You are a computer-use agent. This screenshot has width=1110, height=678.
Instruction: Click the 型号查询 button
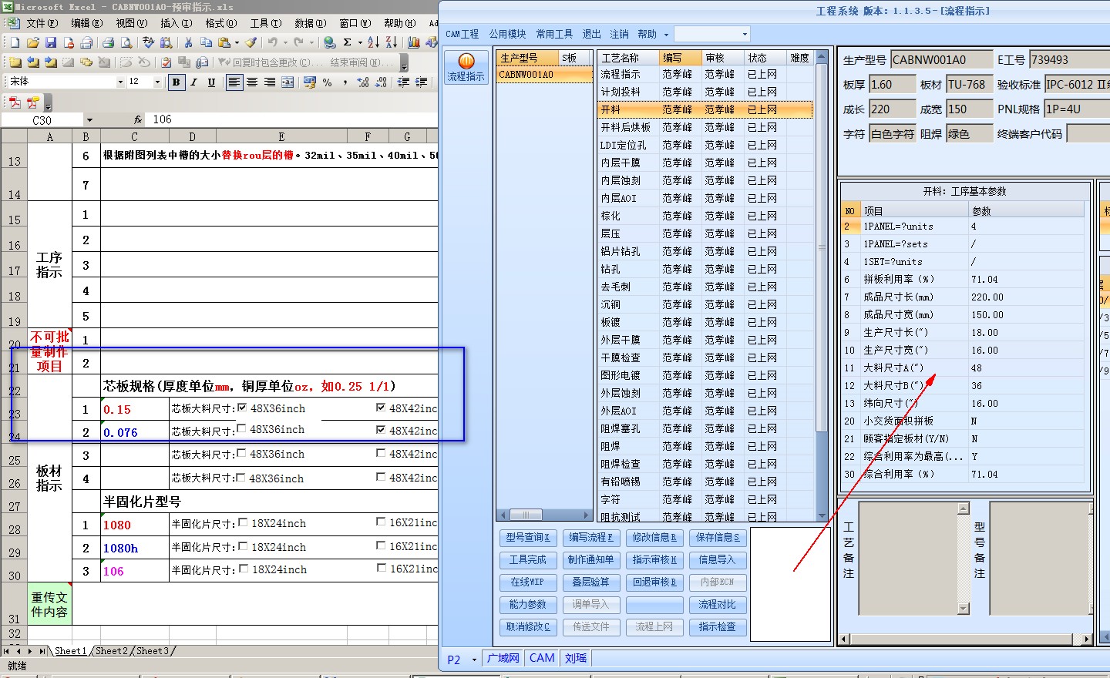point(527,538)
